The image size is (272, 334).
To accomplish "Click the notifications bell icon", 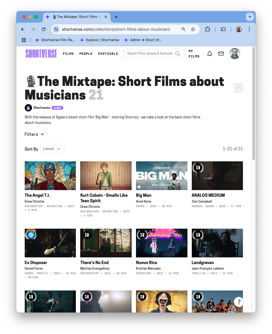I will tap(210, 54).
